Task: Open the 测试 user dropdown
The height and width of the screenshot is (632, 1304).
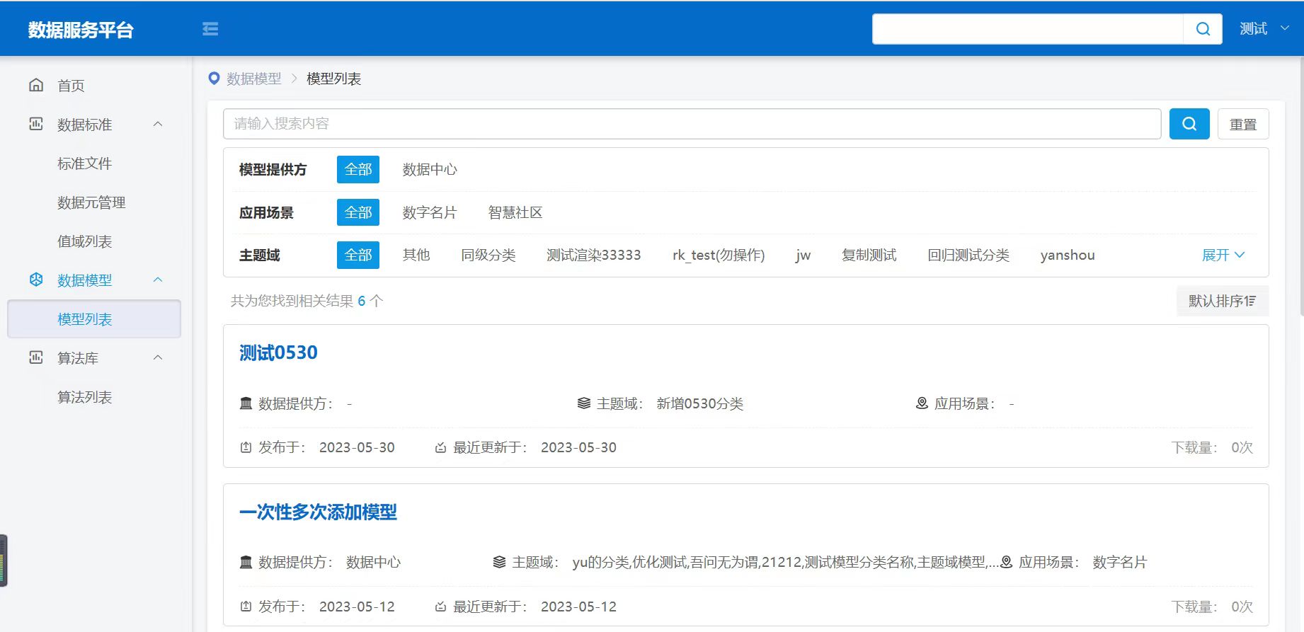Action: point(1264,29)
